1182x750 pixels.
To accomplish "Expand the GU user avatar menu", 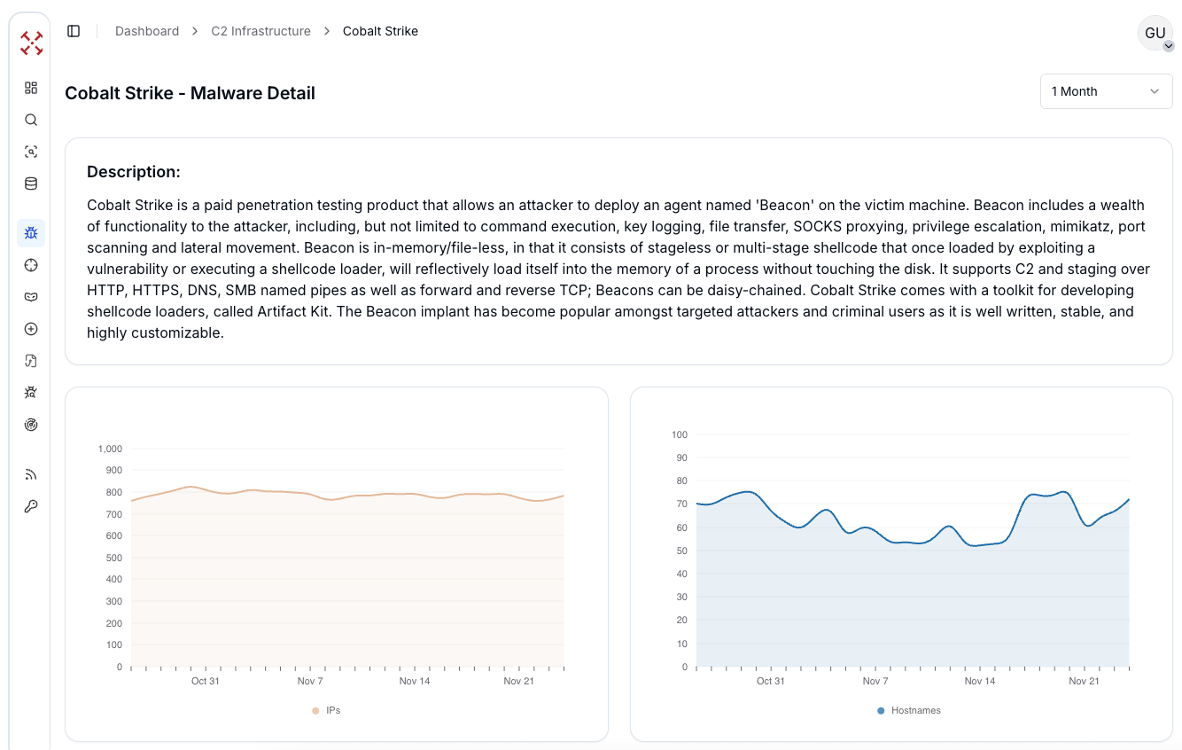I will tap(1155, 33).
